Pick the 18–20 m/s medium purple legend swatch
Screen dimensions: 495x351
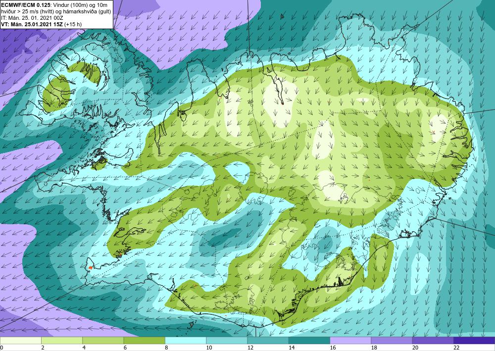click(392, 341)
